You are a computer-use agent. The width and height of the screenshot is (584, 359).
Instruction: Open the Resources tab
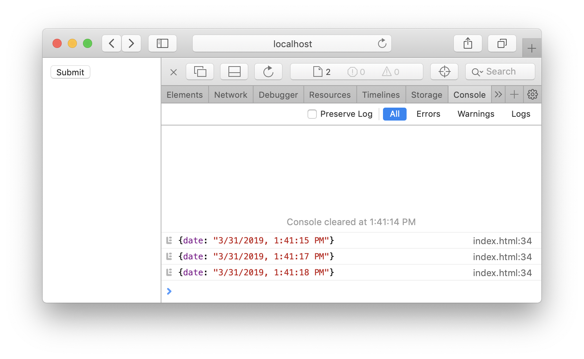[x=330, y=95]
